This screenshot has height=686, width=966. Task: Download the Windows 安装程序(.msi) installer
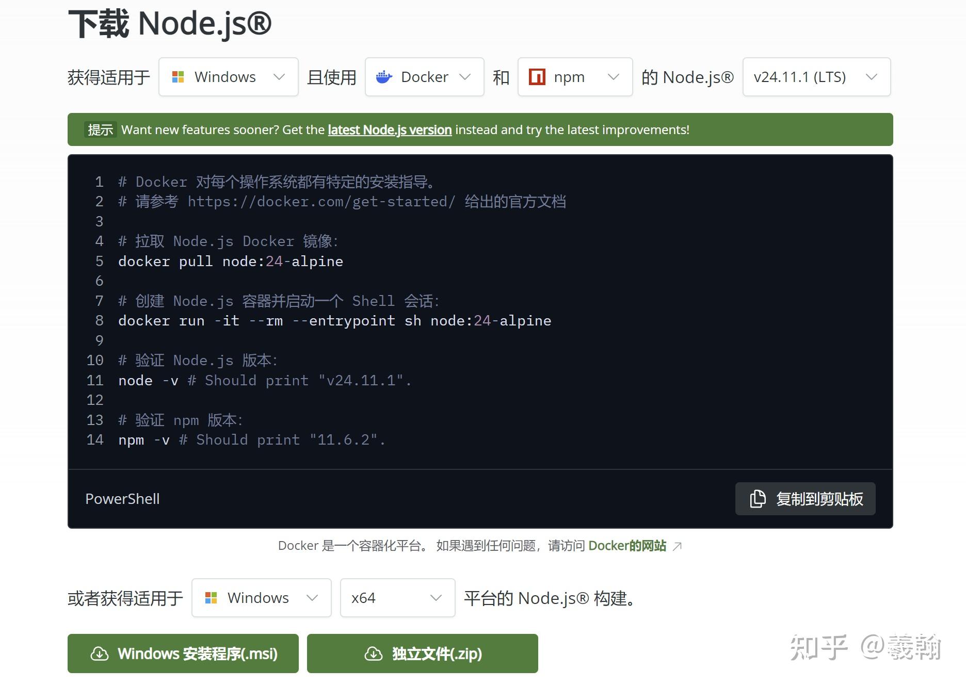click(183, 654)
